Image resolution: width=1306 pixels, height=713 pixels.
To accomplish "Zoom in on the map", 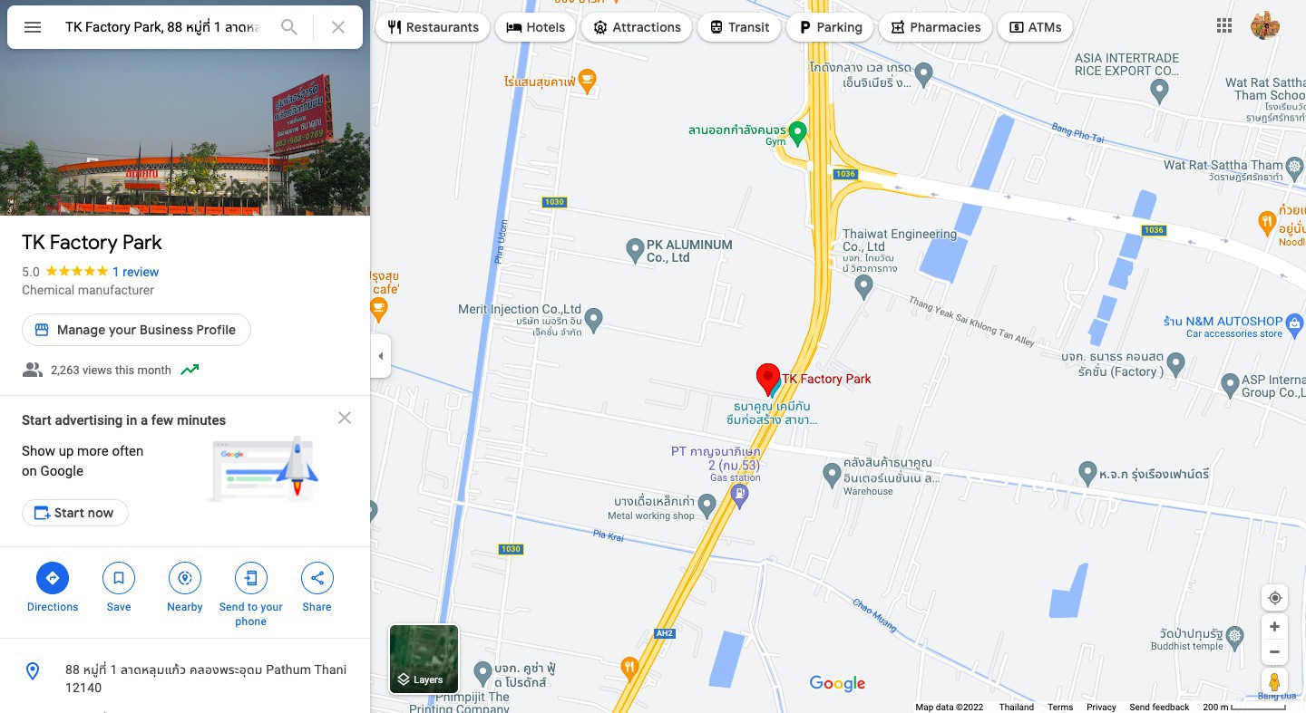I will (x=1274, y=627).
